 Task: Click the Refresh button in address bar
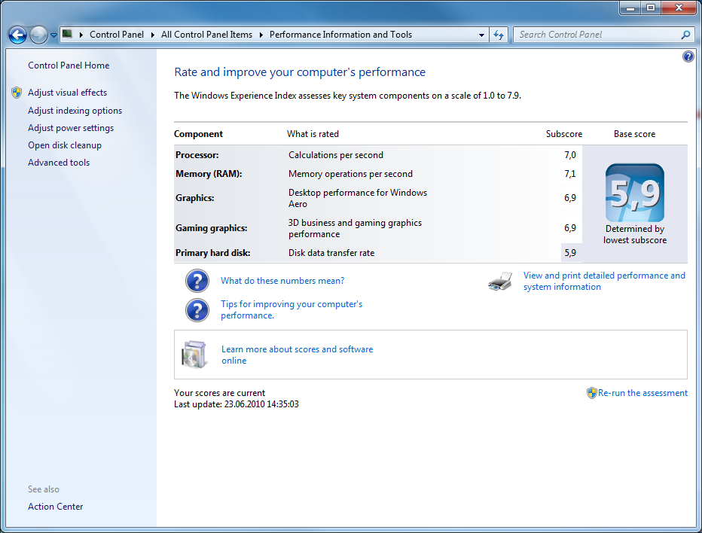click(499, 35)
